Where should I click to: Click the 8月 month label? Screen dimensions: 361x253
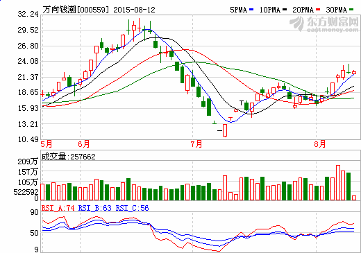point(320,144)
